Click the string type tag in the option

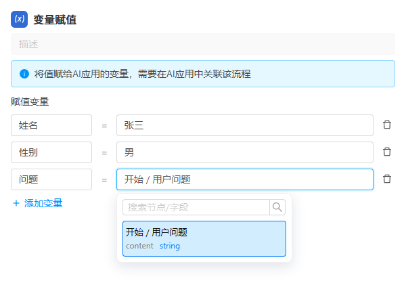click(170, 246)
